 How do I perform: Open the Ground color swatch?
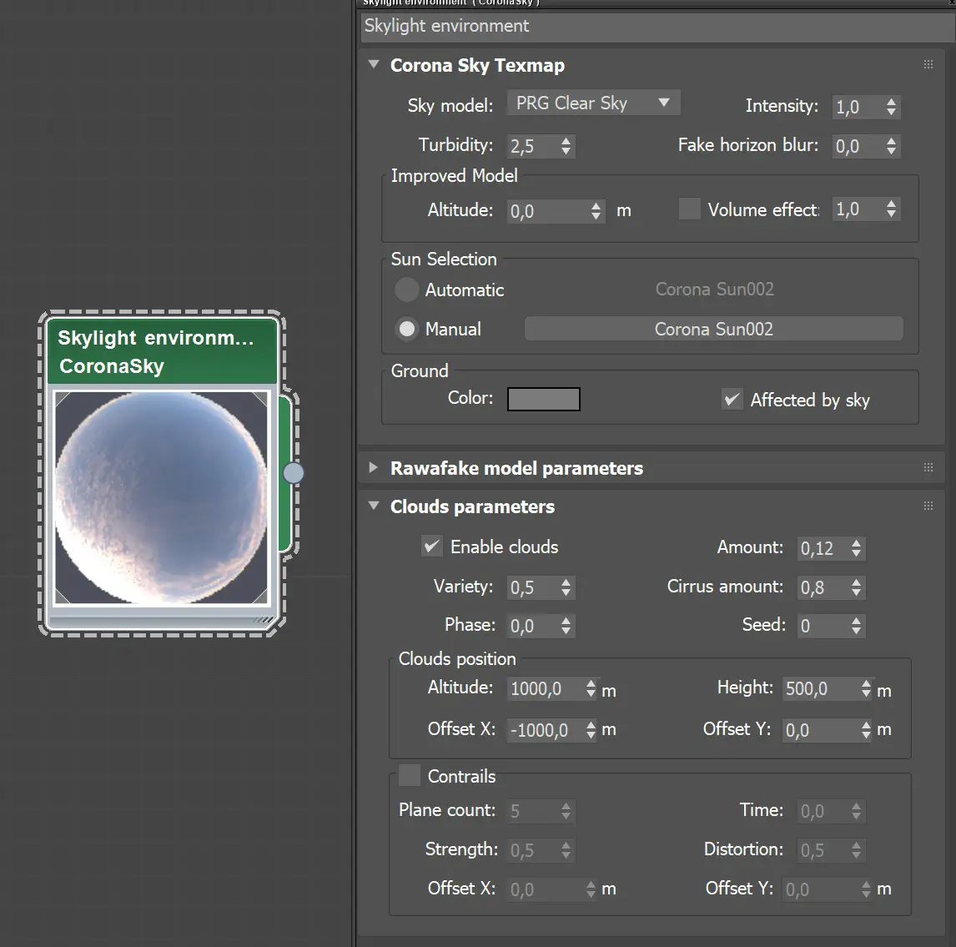click(x=544, y=399)
